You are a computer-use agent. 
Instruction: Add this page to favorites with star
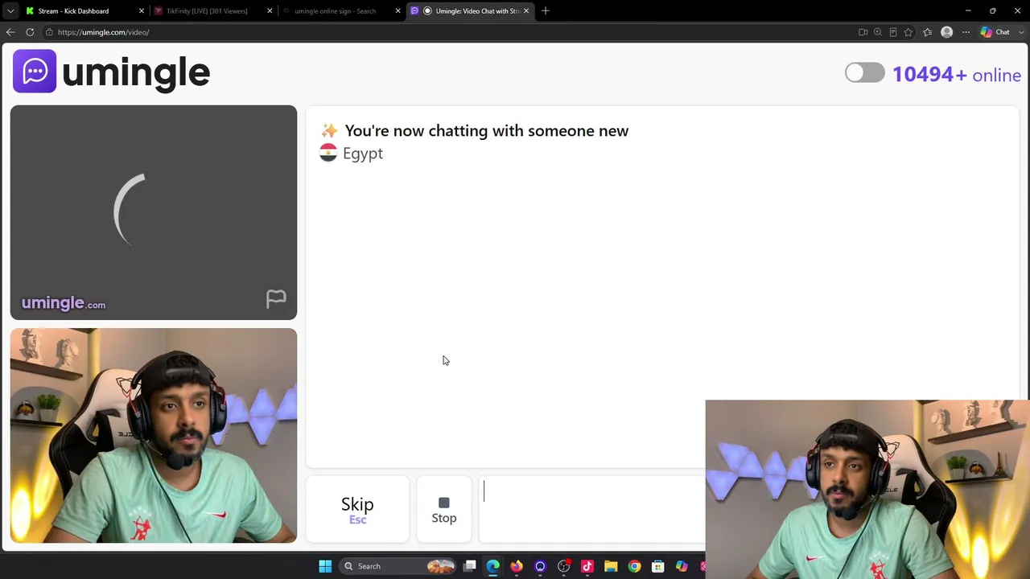(x=908, y=32)
